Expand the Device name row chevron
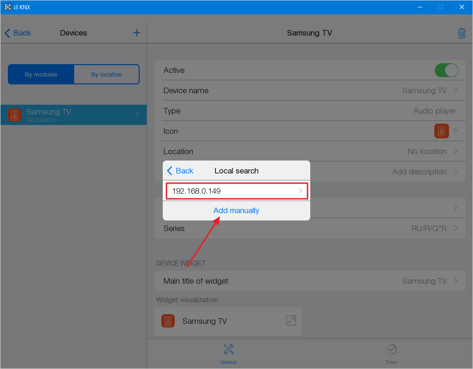 [455, 90]
